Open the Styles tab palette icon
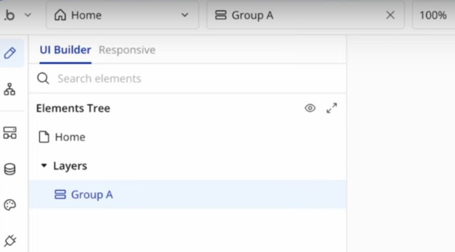This screenshot has height=252, width=455. (x=10, y=205)
